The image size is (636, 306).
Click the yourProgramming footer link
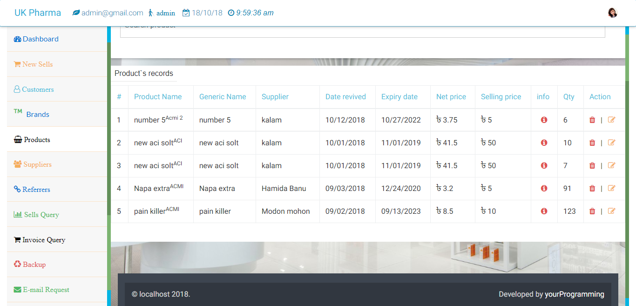(x=575, y=294)
